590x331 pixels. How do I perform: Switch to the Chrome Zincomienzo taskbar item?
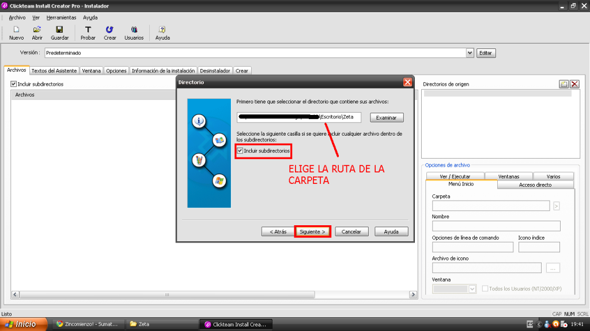pos(87,324)
